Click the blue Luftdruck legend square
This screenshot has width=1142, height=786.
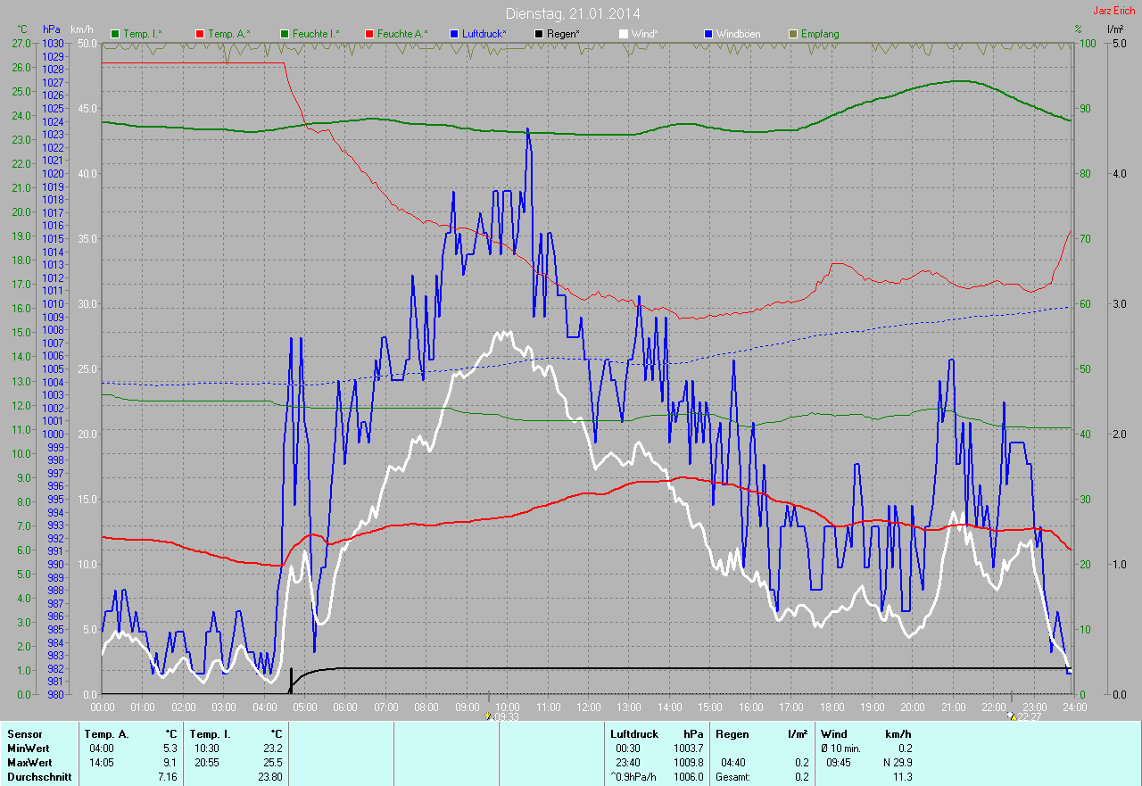pos(453,34)
